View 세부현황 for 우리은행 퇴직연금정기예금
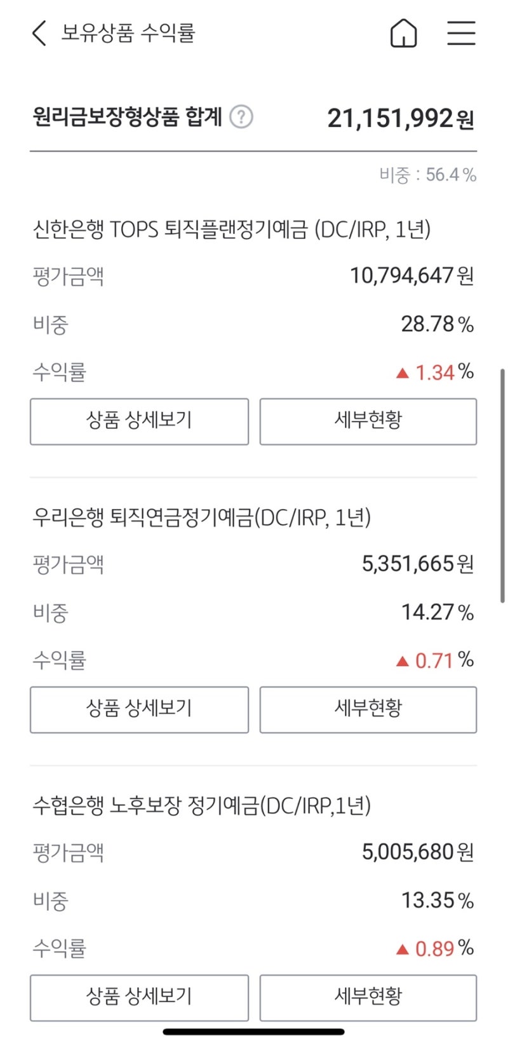The image size is (508, 1043). pos(368,709)
